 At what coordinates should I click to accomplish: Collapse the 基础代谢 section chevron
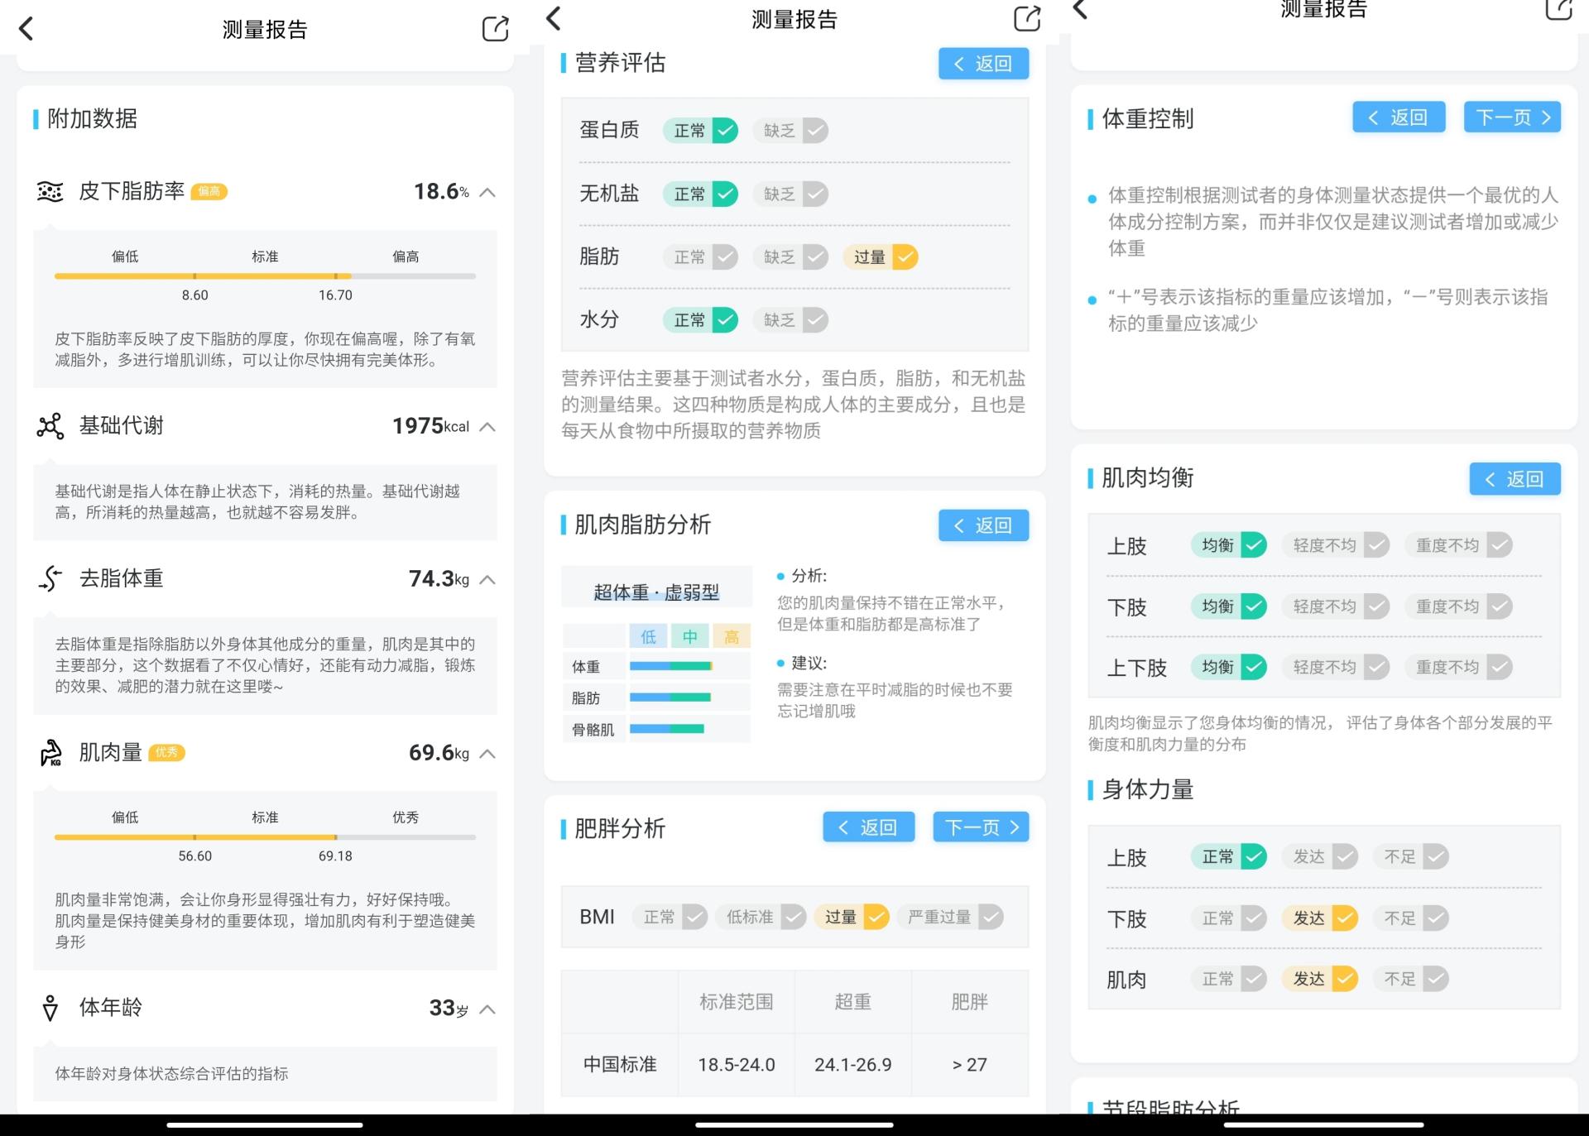487,427
